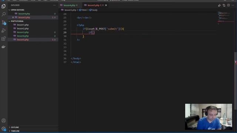Click line number 29 in gutter
Viewport: 237px width, 133px height.
(65, 33)
